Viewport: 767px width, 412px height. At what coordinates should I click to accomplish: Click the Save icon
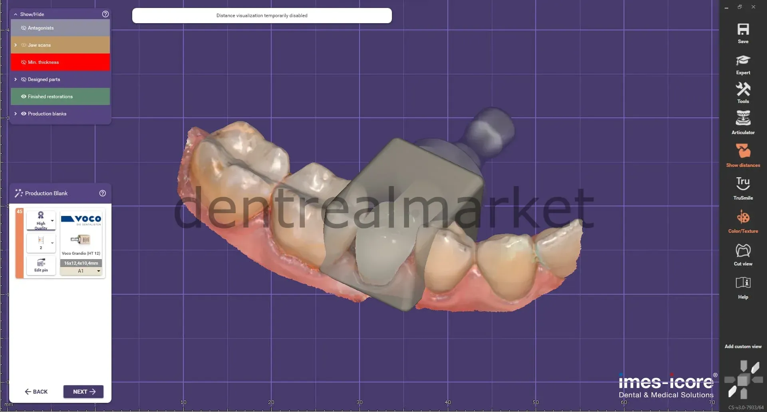pos(743,30)
